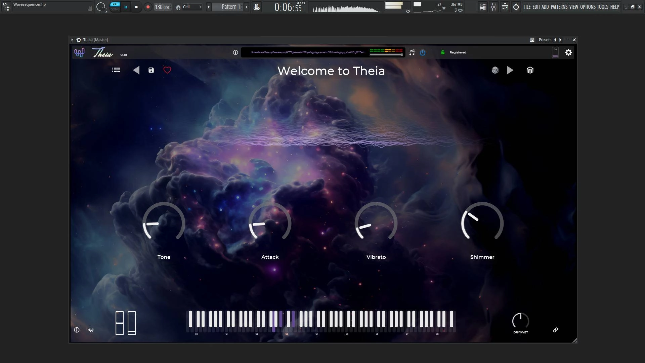645x363 pixels.
Task: Click the Theia logo wave icon
Action: tap(79, 52)
